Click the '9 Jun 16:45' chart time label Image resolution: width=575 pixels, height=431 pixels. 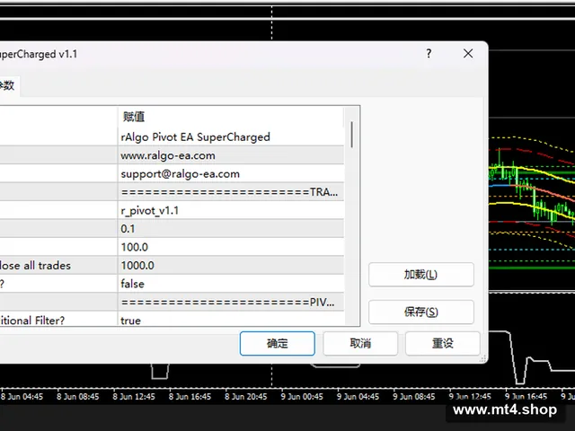pos(526,397)
